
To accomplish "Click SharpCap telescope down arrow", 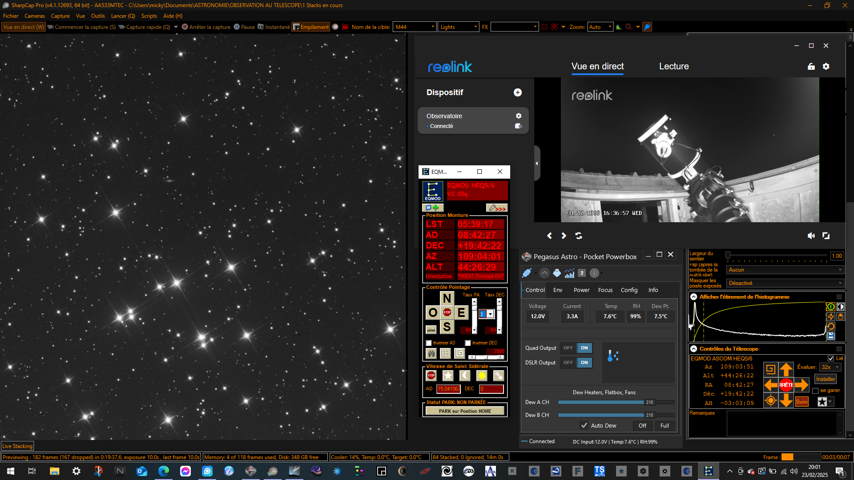I will [786, 400].
